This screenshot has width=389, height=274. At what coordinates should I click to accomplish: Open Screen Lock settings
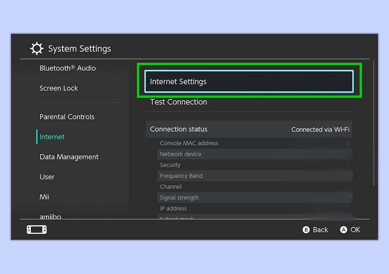pos(59,88)
